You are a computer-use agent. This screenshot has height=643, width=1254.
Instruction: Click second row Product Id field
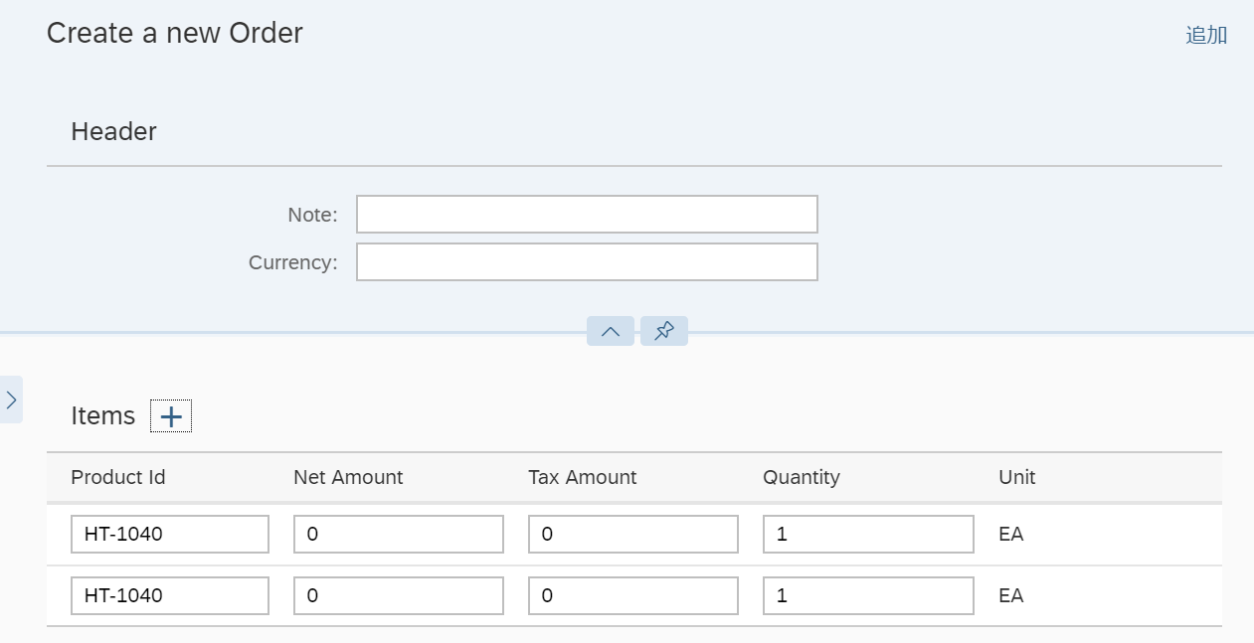tap(170, 596)
